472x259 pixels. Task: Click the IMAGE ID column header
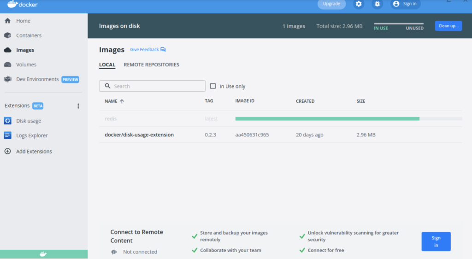245,101
